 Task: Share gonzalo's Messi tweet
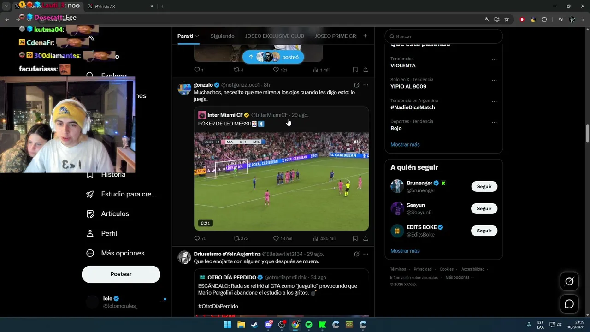[366, 238]
